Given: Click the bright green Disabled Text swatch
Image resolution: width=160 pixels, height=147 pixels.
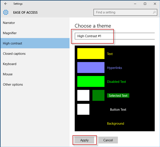Looking at the screenshot, I should click(91, 81).
